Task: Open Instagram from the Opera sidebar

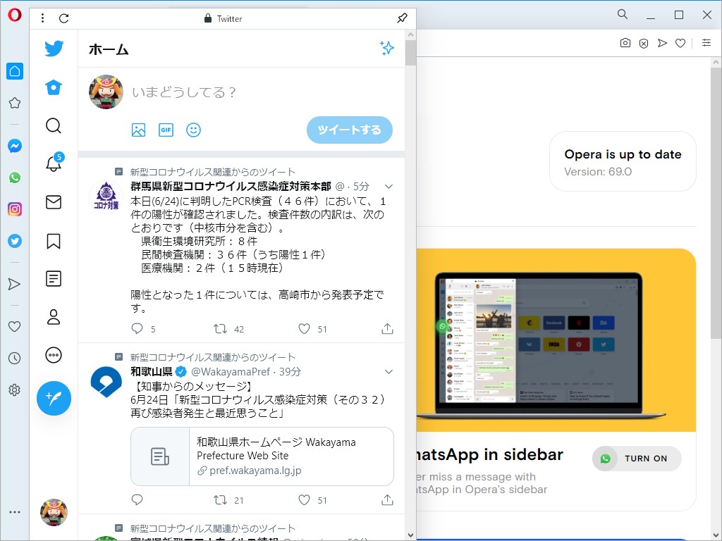Action: 14,209
